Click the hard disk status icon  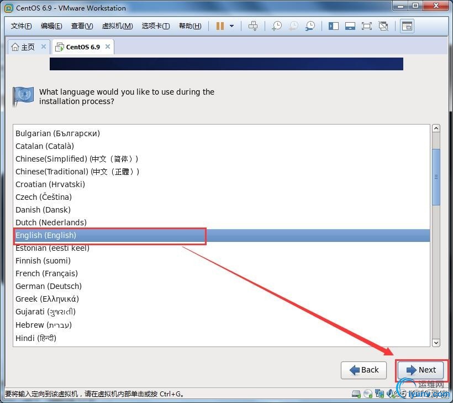[x=356, y=394]
